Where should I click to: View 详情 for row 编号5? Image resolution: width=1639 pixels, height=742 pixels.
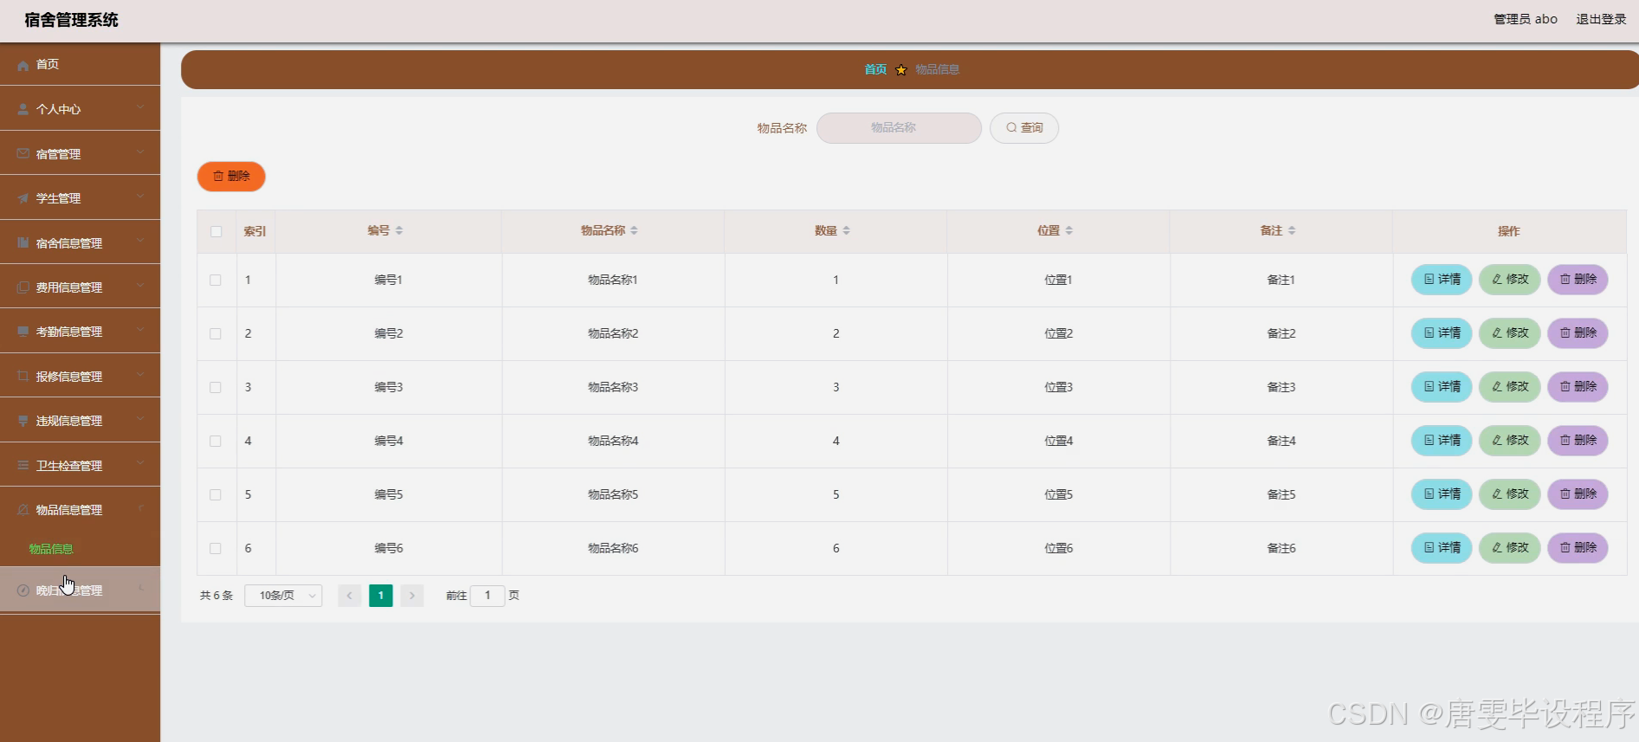[x=1442, y=494]
